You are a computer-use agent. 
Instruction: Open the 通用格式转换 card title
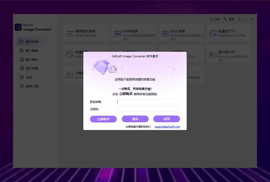85,31
